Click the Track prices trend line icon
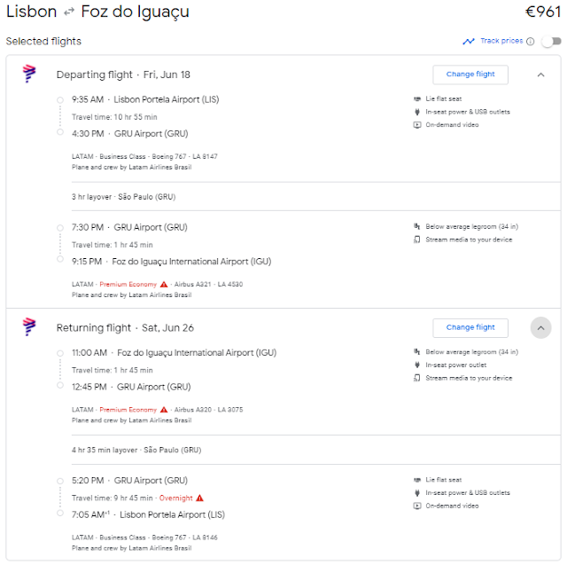 click(469, 42)
